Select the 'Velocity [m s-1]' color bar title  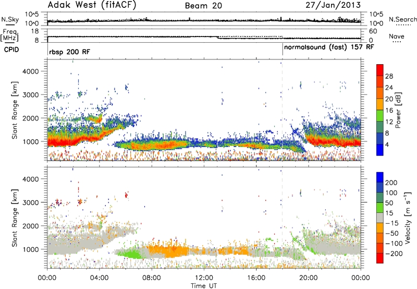click(407, 218)
